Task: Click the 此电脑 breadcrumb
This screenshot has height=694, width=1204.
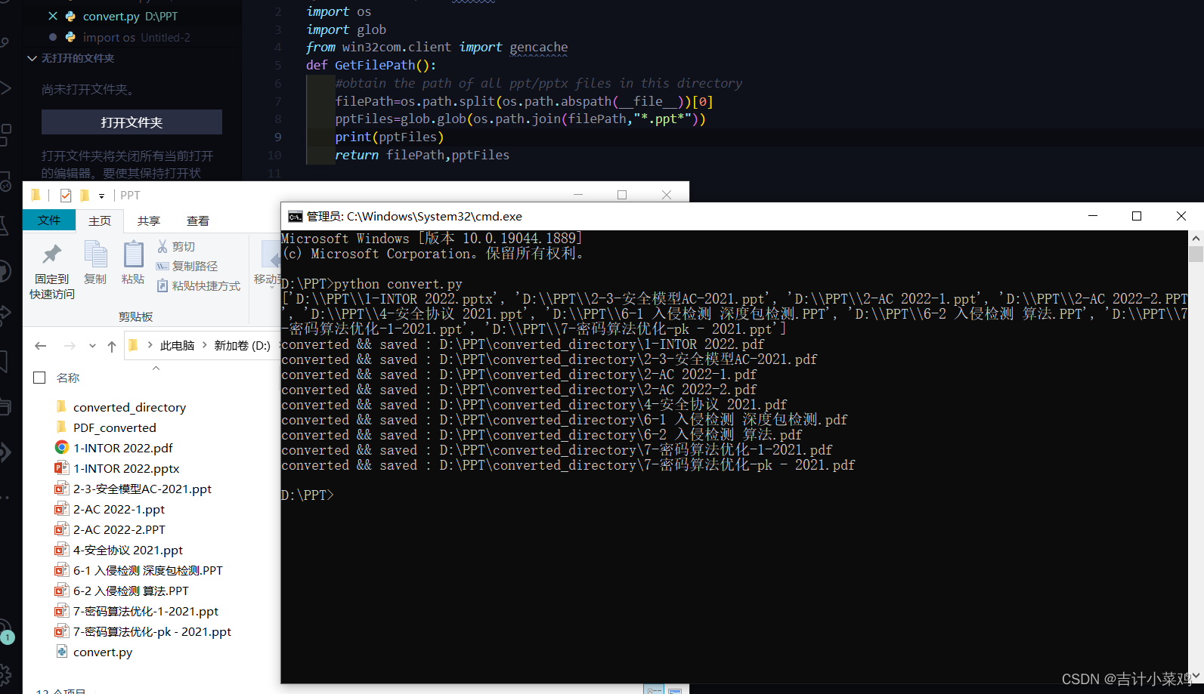Action: (x=177, y=345)
